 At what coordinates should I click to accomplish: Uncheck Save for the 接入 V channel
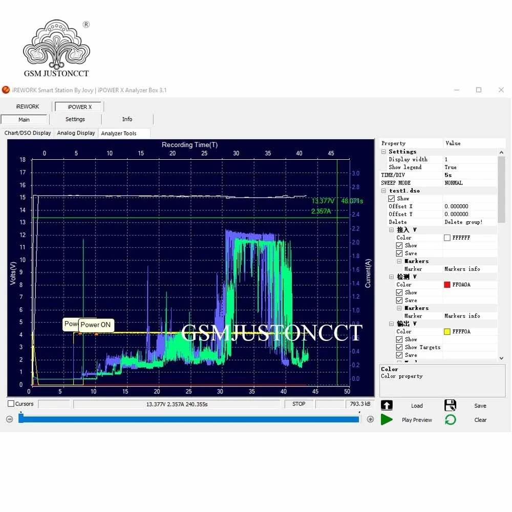[x=399, y=253]
